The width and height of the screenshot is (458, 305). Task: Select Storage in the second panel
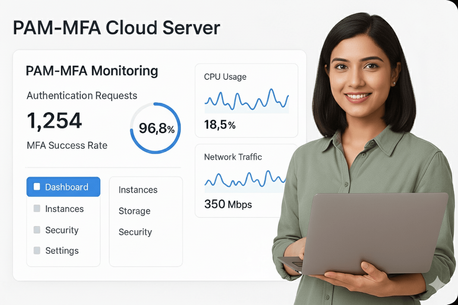click(134, 211)
